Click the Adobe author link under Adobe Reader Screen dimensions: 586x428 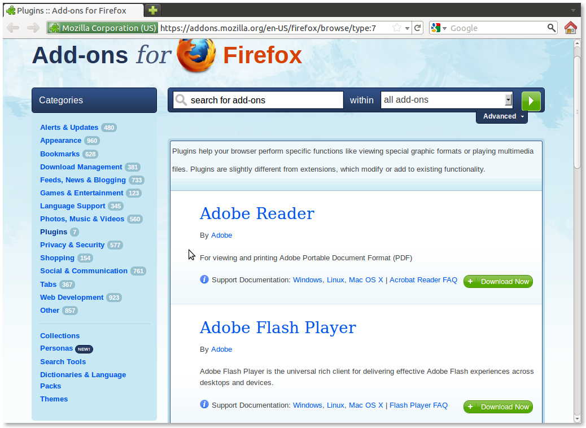click(x=222, y=235)
